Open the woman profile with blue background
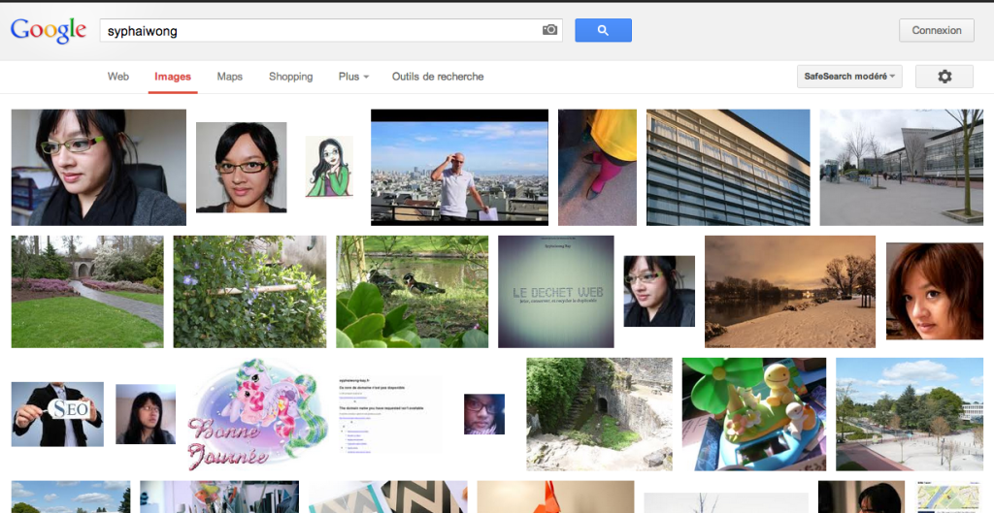The height and width of the screenshot is (513, 994). click(x=146, y=414)
